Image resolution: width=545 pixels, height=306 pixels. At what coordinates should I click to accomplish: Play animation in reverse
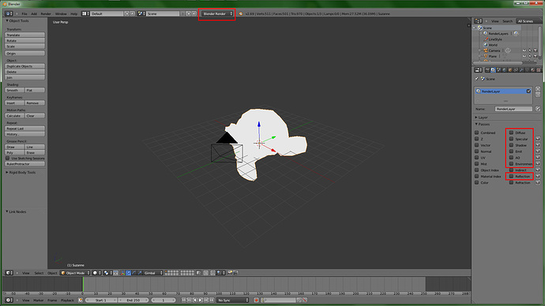point(194,300)
